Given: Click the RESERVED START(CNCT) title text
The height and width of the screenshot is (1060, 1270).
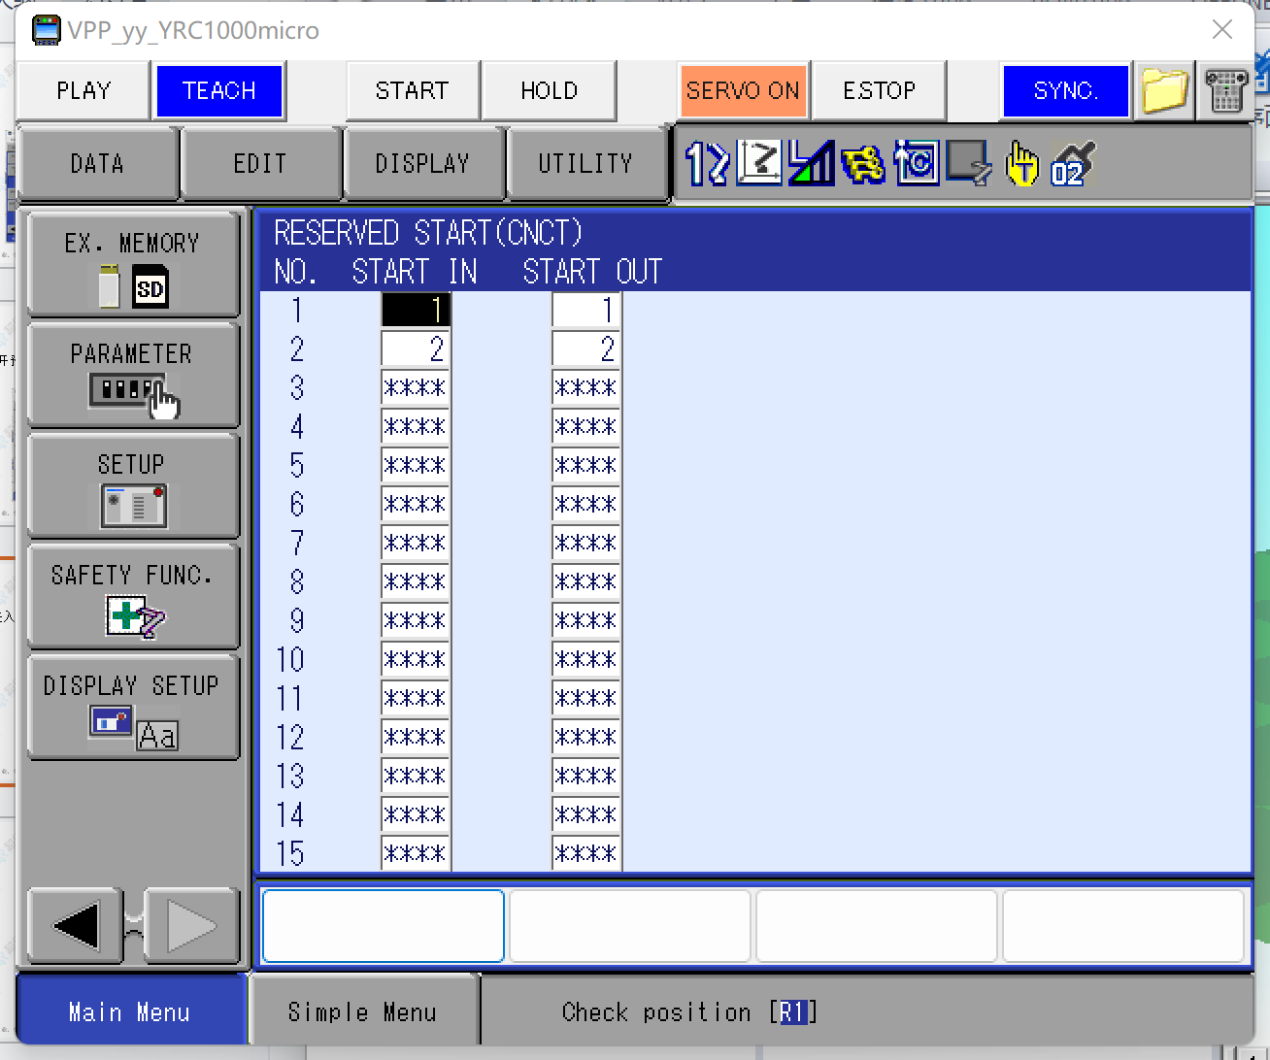Looking at the screenshot, I should coord(428,233).
